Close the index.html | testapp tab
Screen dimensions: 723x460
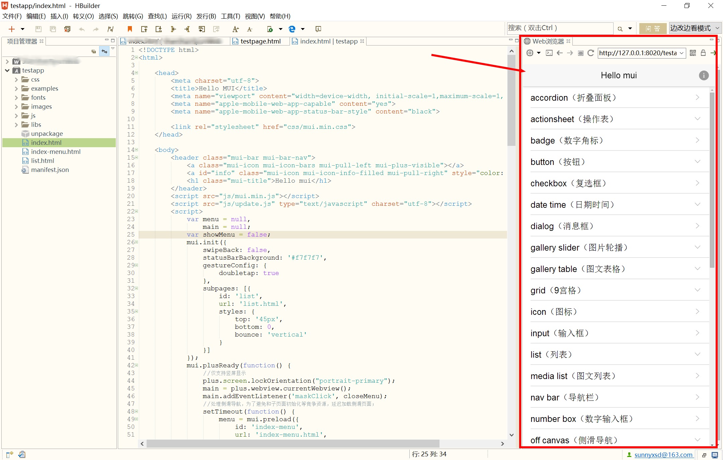pyautogui.click(x=362, y=41)
